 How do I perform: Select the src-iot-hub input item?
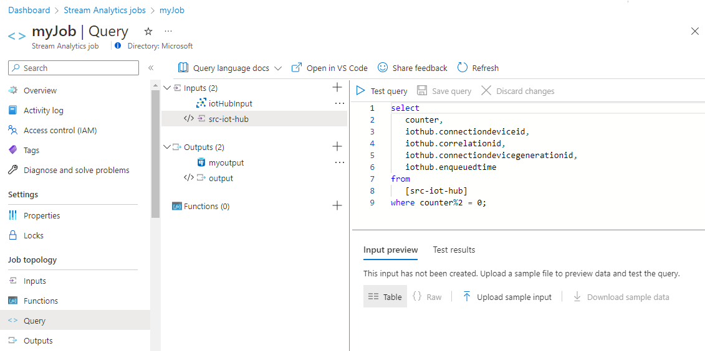tap(228, 118)
